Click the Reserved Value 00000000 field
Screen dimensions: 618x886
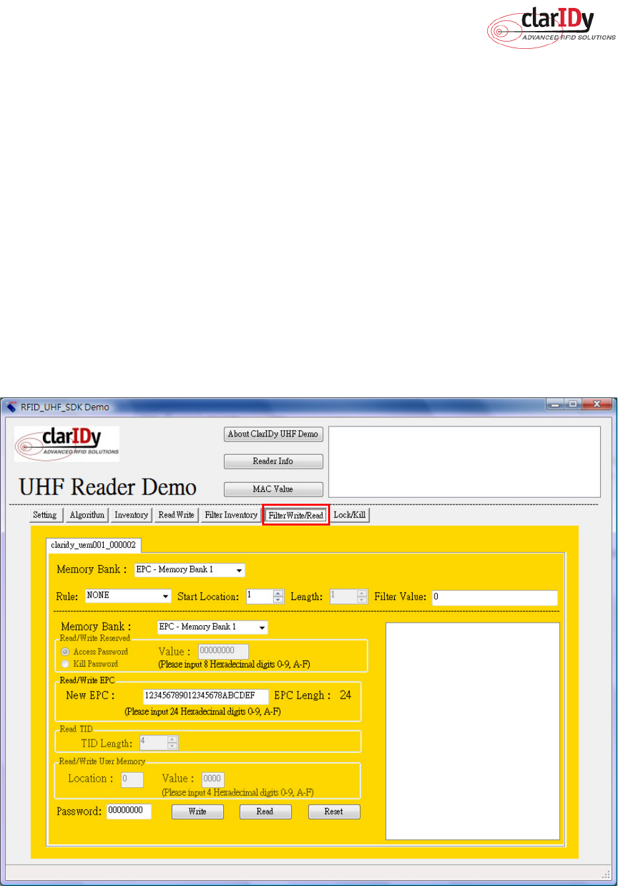coord(223,652)
